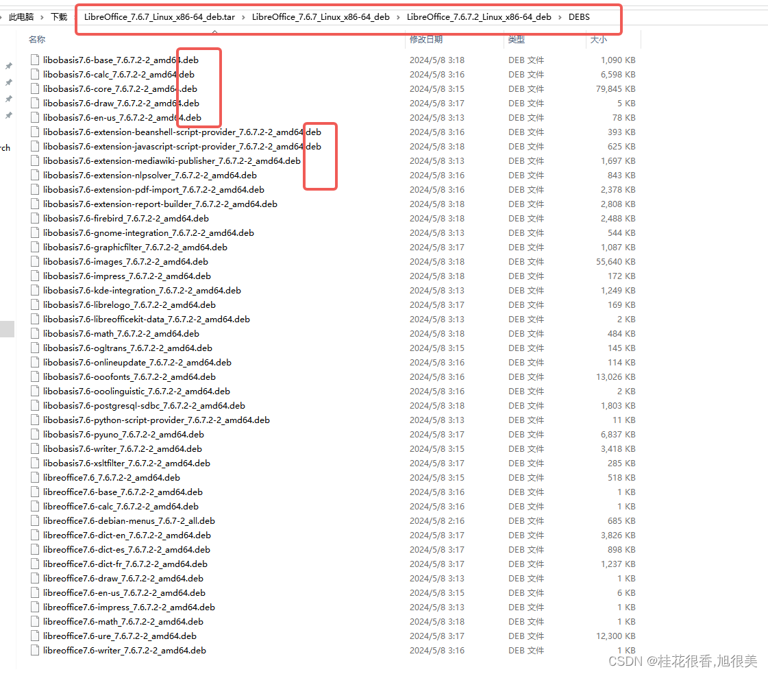Screen dimensions: 768x674
Task: Click the file icon of libobasis7.6-calc_7.6.7.2-2_amd64.deb
Action: point(35,75)
